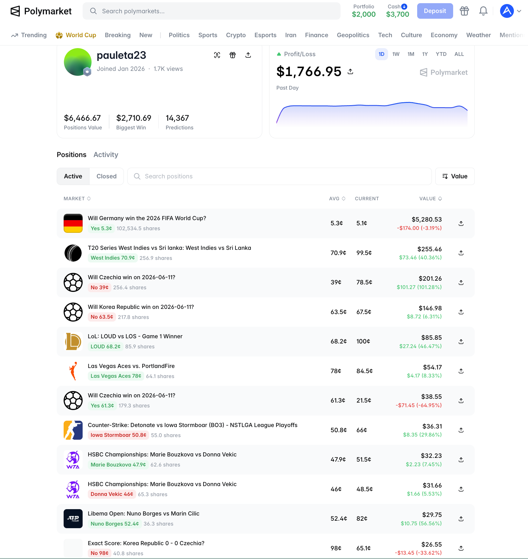Click the Germany flag market thumbnail
Viewport: 528px width, 559px height.
(73, 223)
